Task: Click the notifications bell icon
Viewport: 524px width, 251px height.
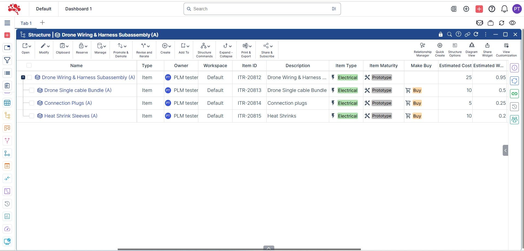Action: [x=504, y=9]
